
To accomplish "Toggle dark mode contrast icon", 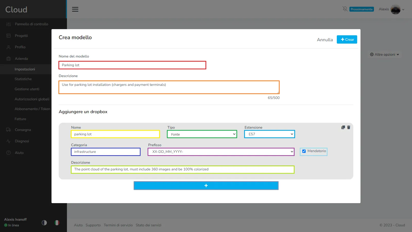I will pyautogui.click(x=44, y=223).
